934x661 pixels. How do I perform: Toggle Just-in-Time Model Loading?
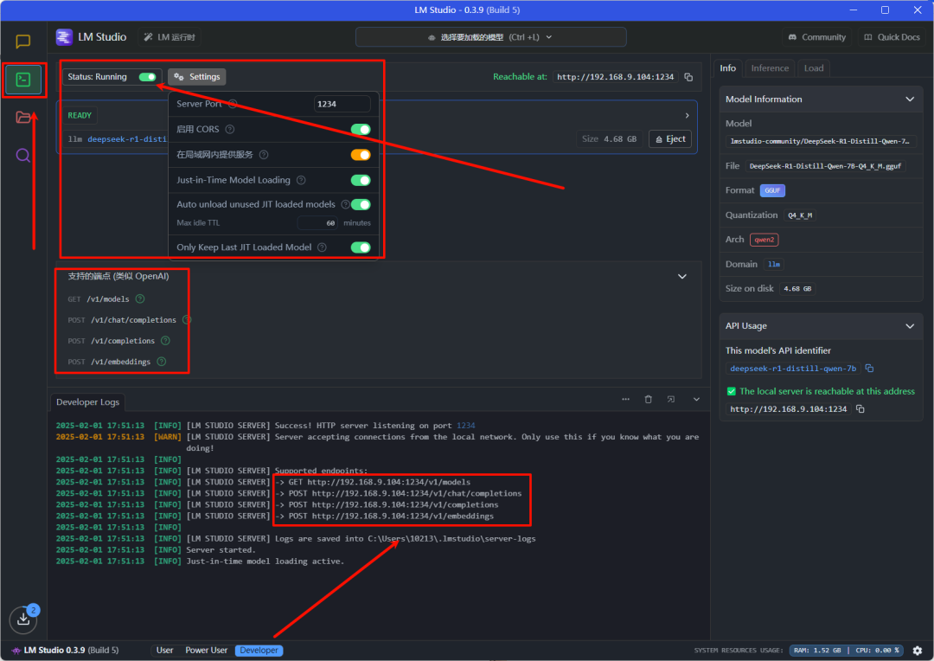tap(361, 180)
